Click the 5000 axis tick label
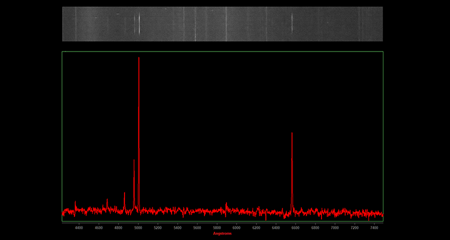 [x=138, y=227]
